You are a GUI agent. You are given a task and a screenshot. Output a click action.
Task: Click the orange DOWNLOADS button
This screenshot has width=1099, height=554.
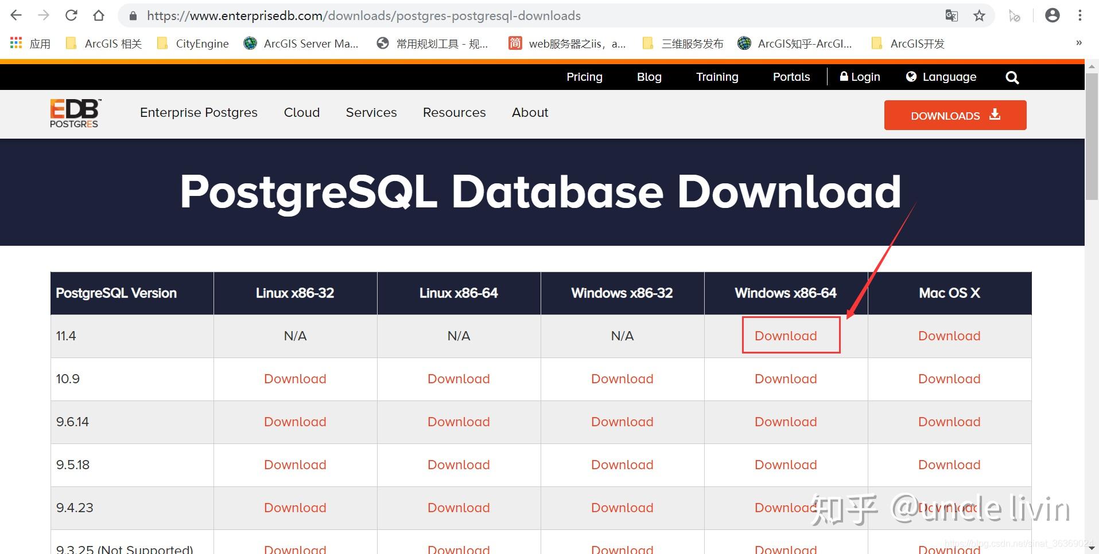pos(954,115)
